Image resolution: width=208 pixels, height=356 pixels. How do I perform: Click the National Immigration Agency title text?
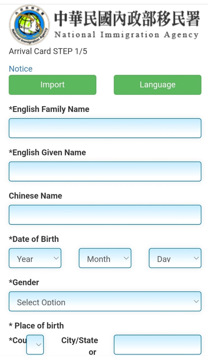point(127,35)
